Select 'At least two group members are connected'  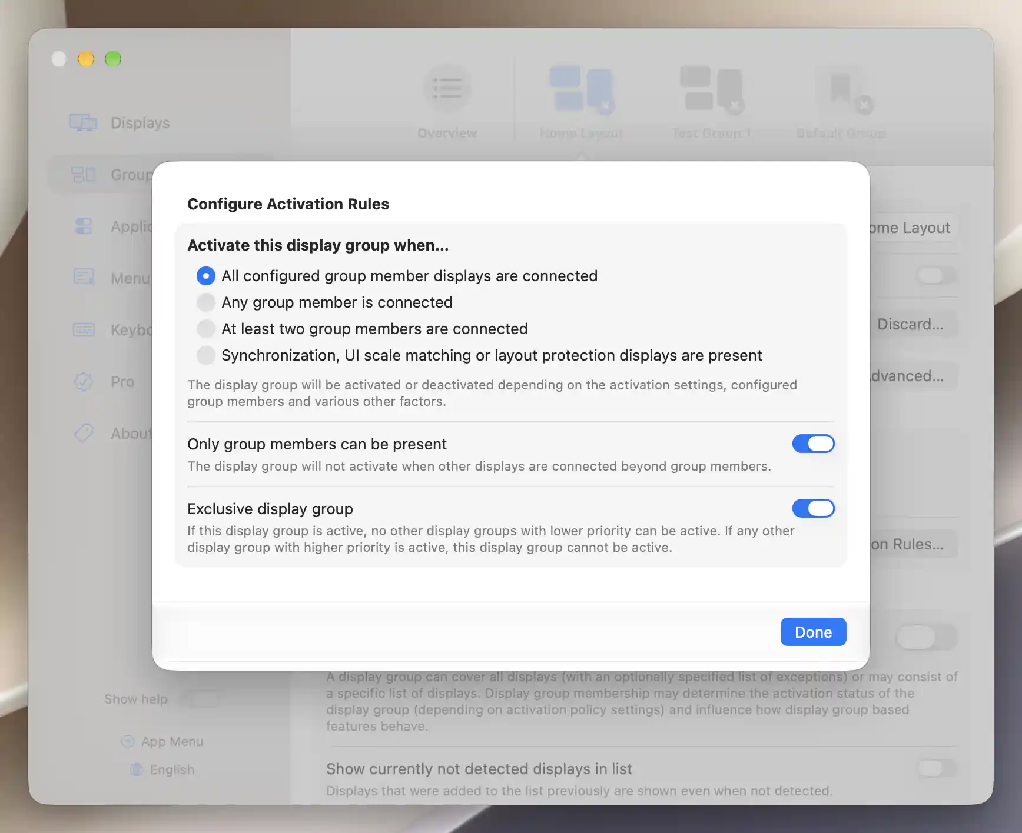coord(206,329)
